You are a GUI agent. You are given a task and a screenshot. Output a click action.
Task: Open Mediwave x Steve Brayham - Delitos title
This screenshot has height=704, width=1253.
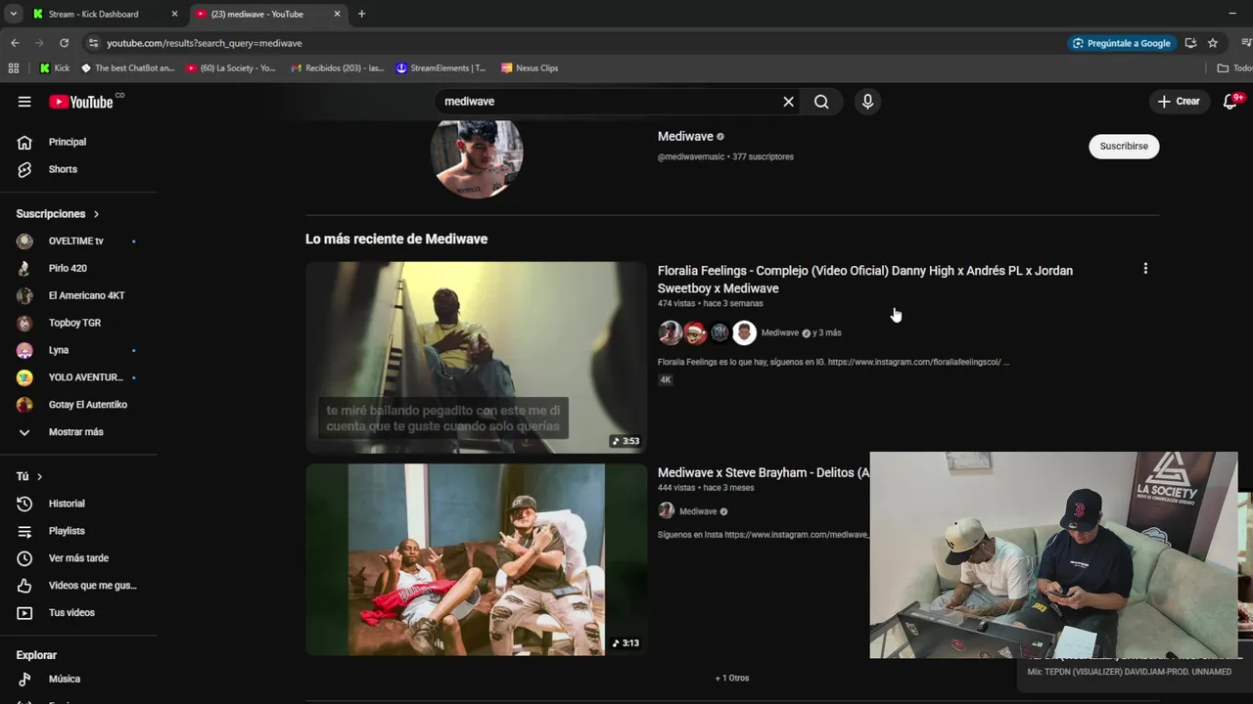(x=764, y=472)
